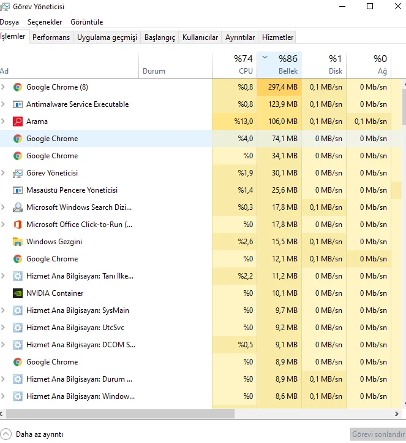Click the Windows Gezgini folder icon
The height and width of the screenshot is (443, 406).
pyautogui.click(x=18, y=242)
